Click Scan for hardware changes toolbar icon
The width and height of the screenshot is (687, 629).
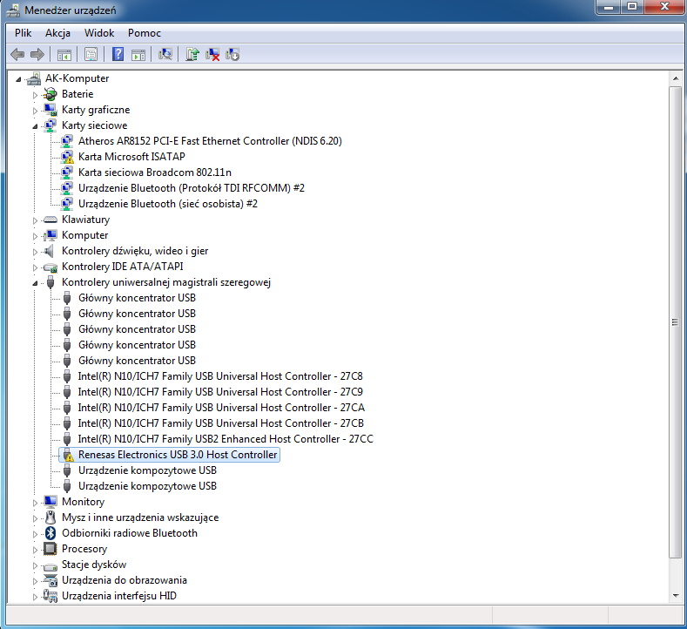click(165, 54)
